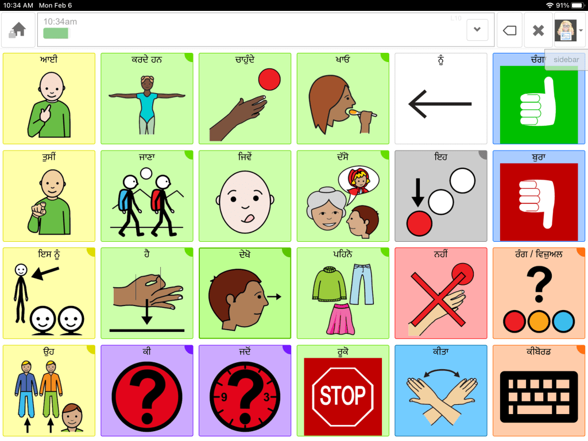The width and height of the screenshot is (588, 441).
Task: Go to the home board
Action: click(x=18, y=30)
